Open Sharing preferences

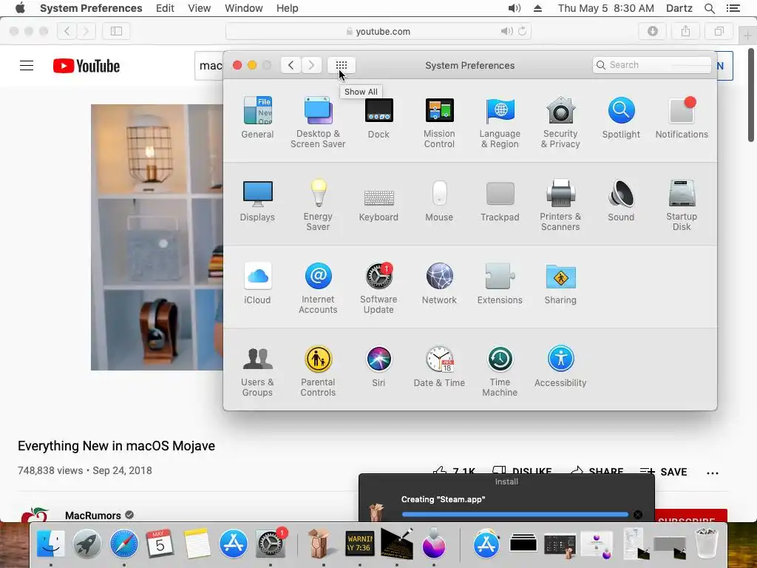click(560, 283)
